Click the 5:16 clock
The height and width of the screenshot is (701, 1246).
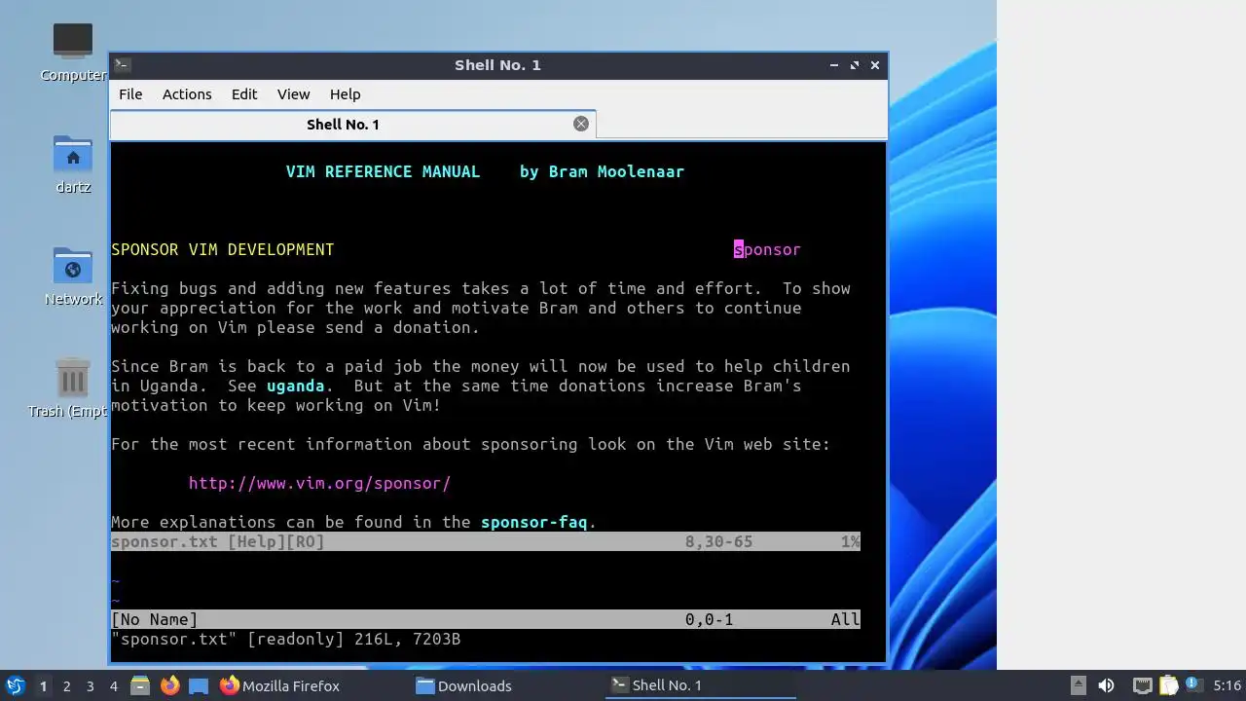click(1227, 685)
